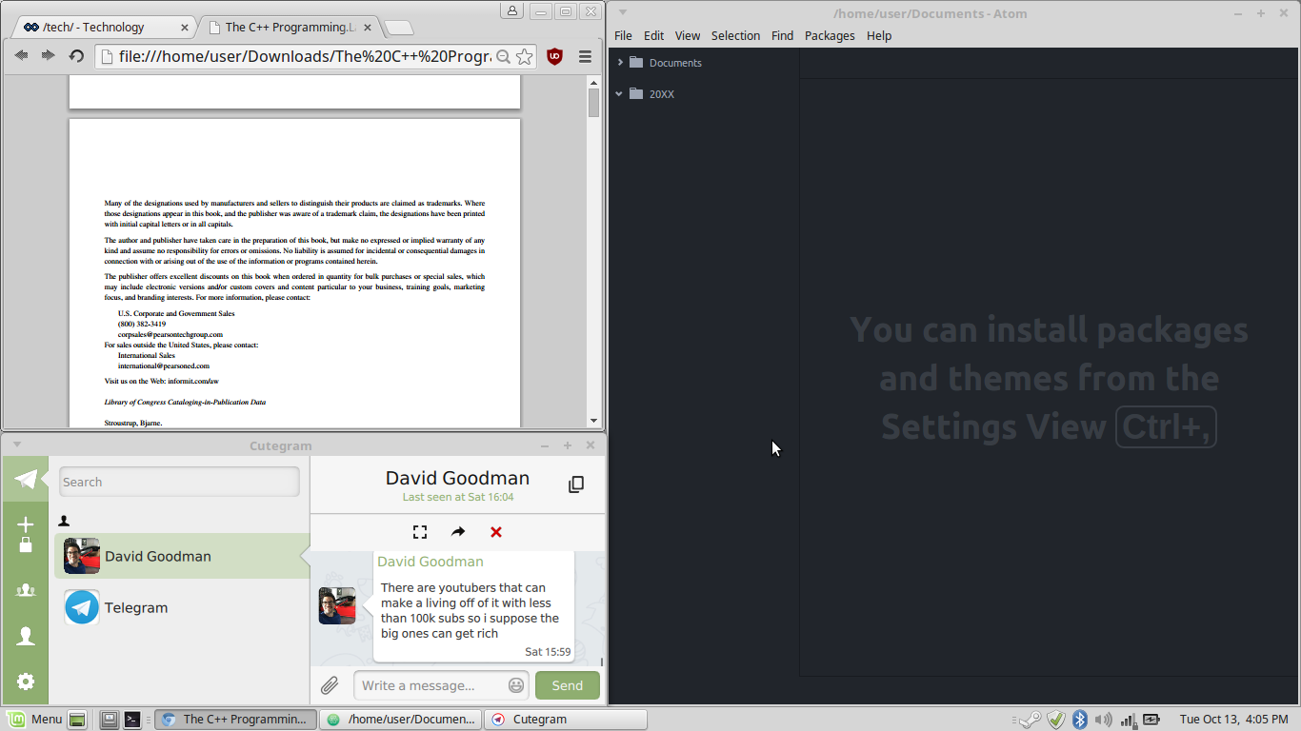
Task: Click the Send button in Cutegram
Action: pyautogui.click(x=568, y=685)
